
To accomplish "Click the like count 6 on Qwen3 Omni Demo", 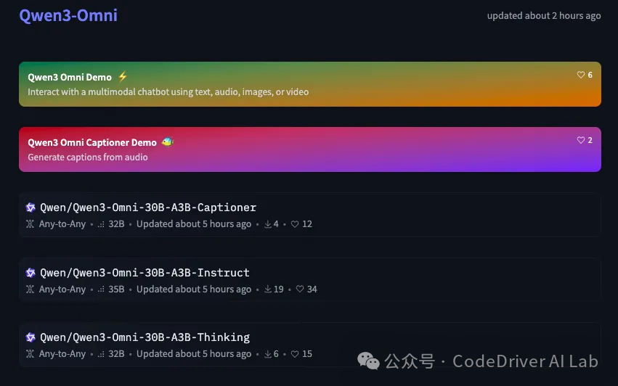I will pyautogui.click(x=590, y=75).
